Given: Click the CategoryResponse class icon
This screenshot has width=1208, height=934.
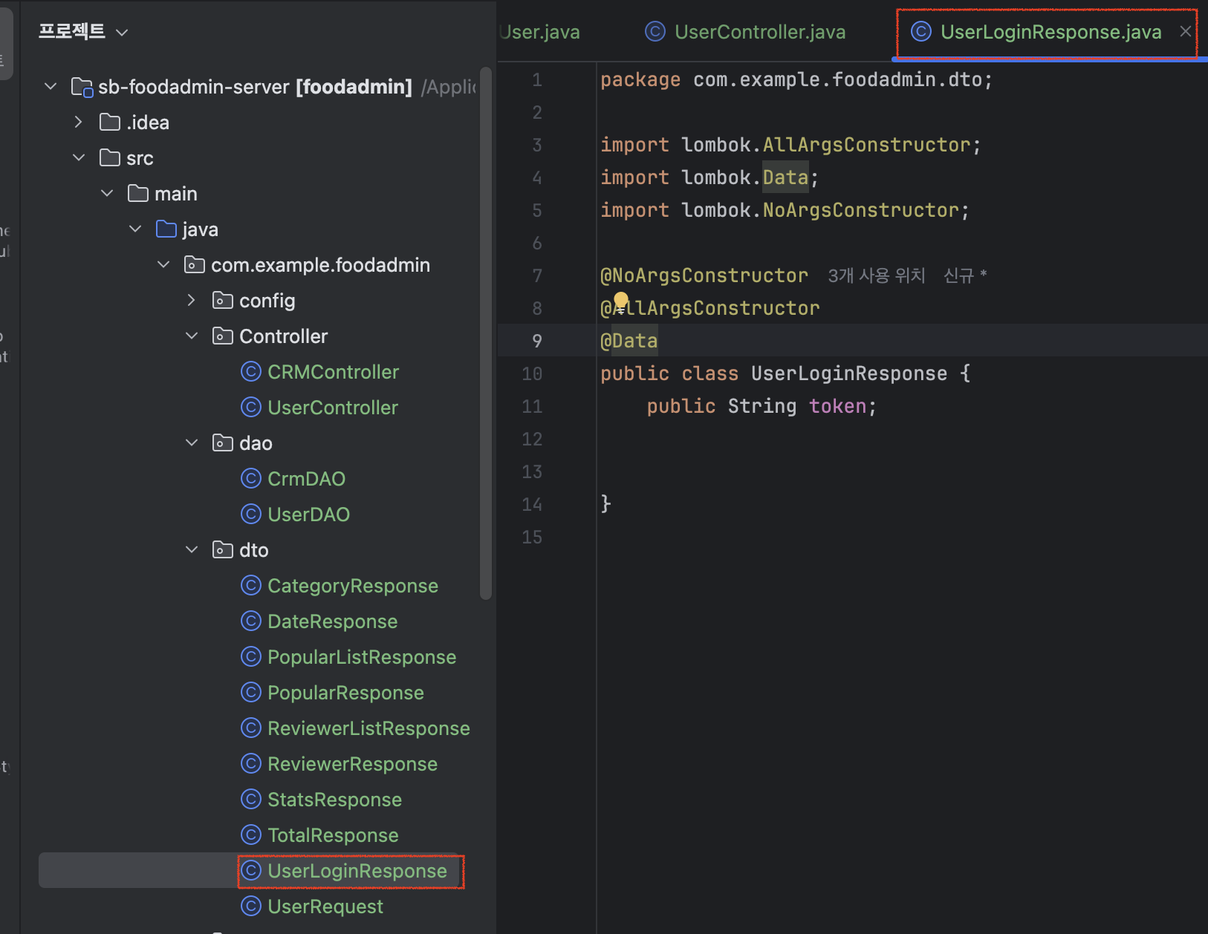Looking at the screenshot, I should [251, 585].
